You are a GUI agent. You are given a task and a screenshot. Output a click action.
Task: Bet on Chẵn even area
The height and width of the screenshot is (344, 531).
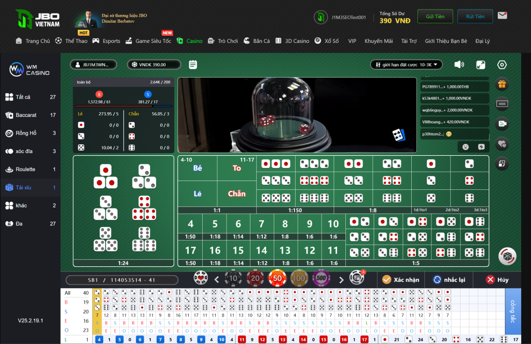pos(236,193)
